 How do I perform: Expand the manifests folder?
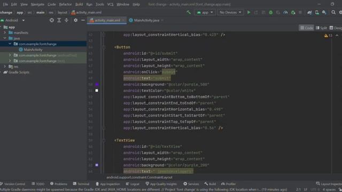pyautogui.click(x=5, y=33)
